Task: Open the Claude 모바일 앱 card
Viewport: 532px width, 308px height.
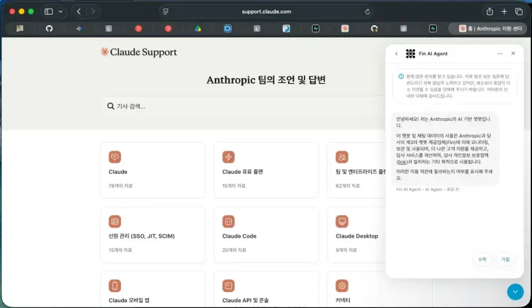Action: [153, 289]
